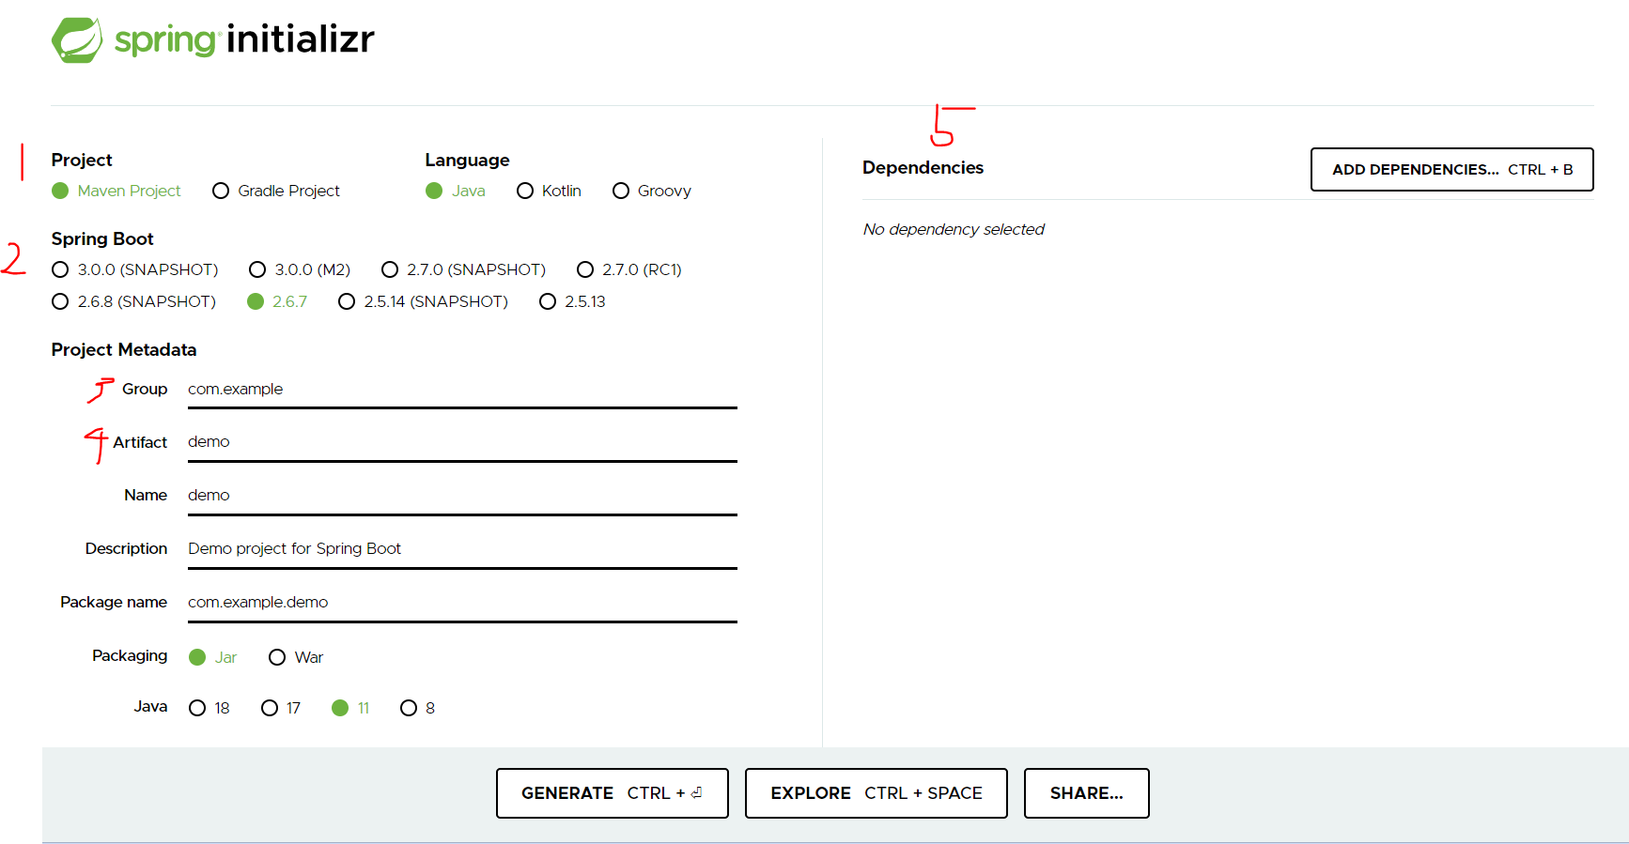Select Java version 8

[x=409, y=708]
